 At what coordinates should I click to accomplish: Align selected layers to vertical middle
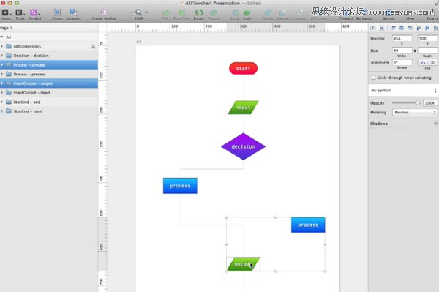(427, 28)
